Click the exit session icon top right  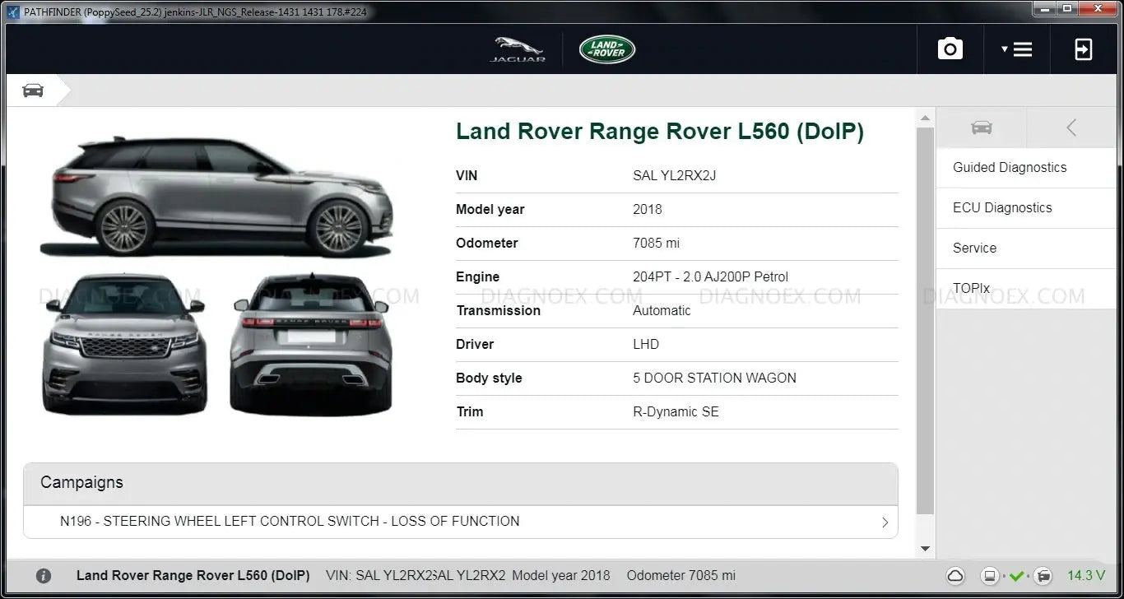pyautogui.click(x=1084, y=49)
